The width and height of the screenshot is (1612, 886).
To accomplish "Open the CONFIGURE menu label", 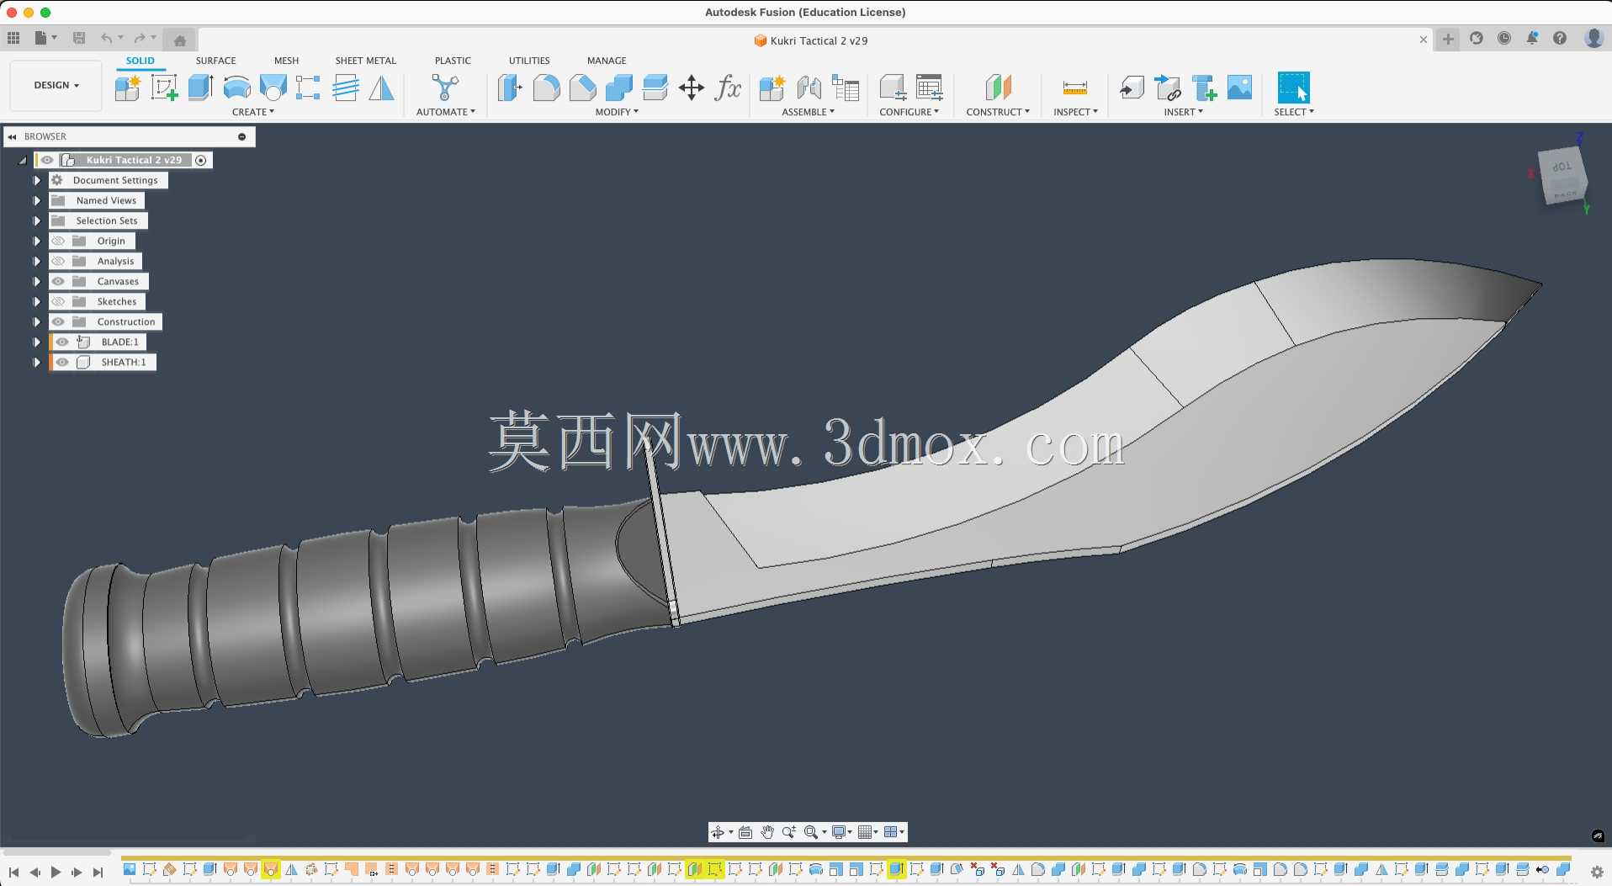I will (x=909, y=112).
